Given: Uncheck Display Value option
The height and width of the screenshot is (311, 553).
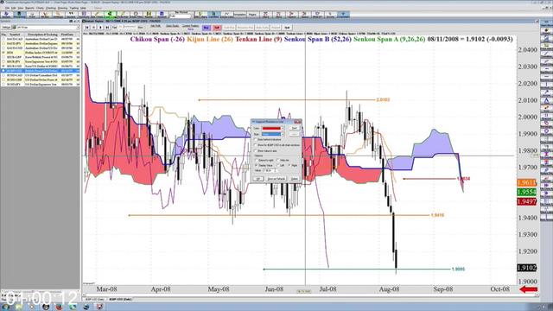Looking at the screenshot, I should pyautogui.click(x=256, y=165).
